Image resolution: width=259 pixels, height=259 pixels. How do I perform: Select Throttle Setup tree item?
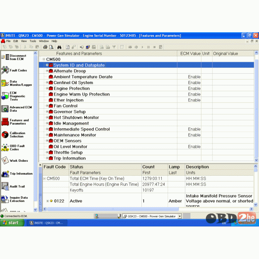click(x=68, y=152)
